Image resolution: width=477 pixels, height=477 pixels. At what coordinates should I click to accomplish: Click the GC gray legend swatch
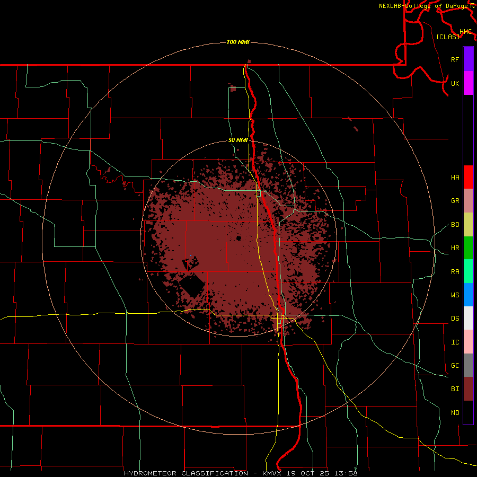pyautogui.click(x=468, y=365)
